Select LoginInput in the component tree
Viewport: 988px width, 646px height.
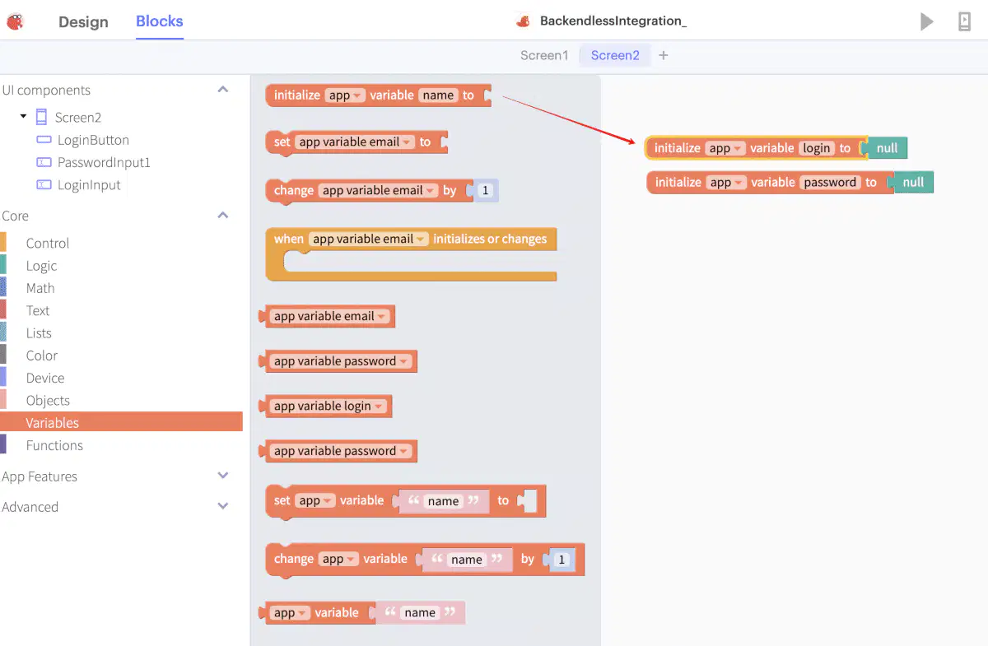click(x=89, y=184)
